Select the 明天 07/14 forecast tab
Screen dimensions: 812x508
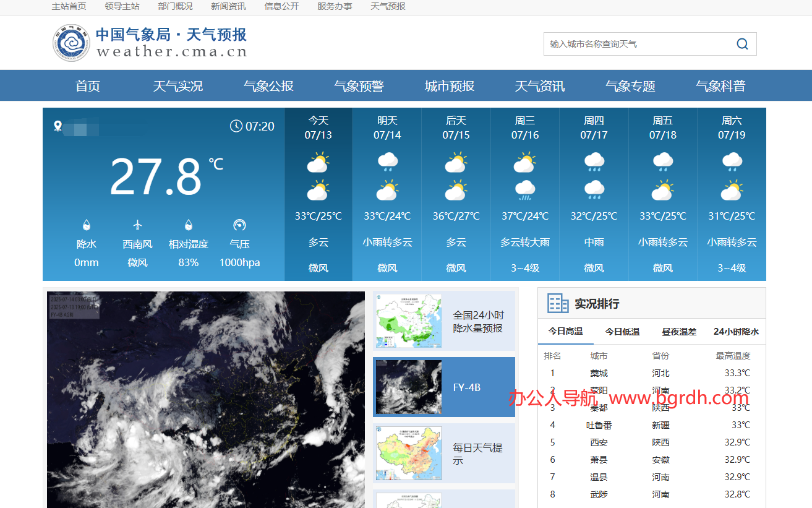(x=387, y=127)
